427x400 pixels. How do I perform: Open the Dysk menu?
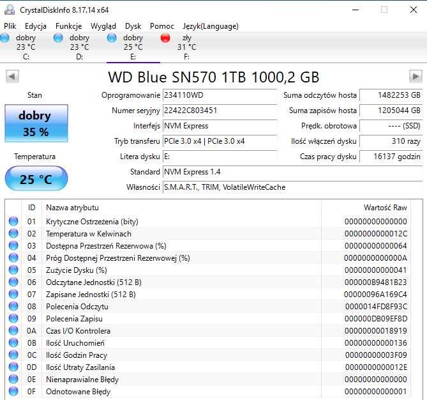(133, 26)
